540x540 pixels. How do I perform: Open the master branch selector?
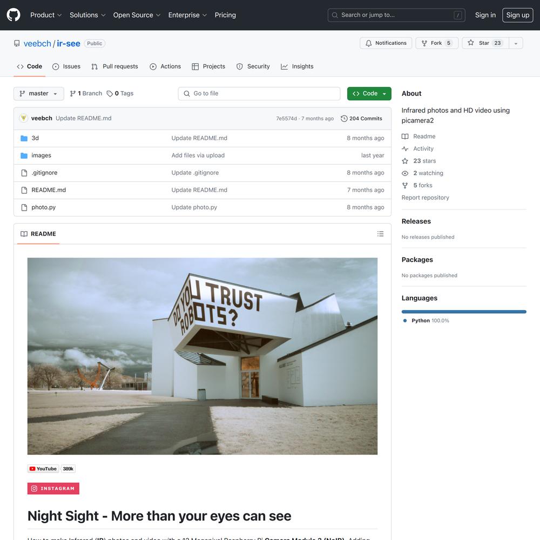[x=38, y=93]
